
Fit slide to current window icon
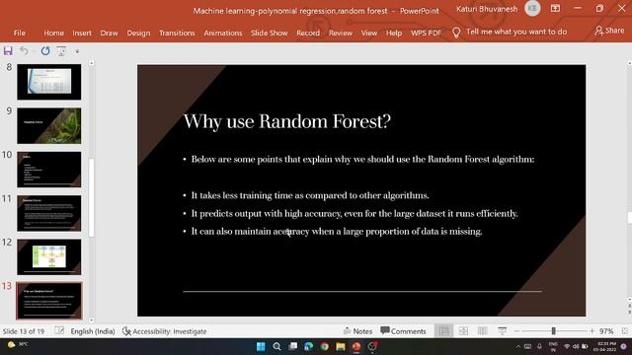624,331
